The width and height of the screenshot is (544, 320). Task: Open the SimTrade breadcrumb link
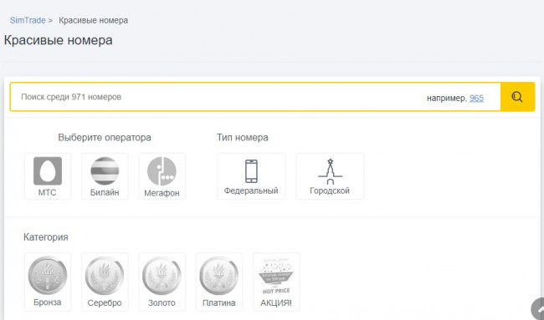coord(28,20)
